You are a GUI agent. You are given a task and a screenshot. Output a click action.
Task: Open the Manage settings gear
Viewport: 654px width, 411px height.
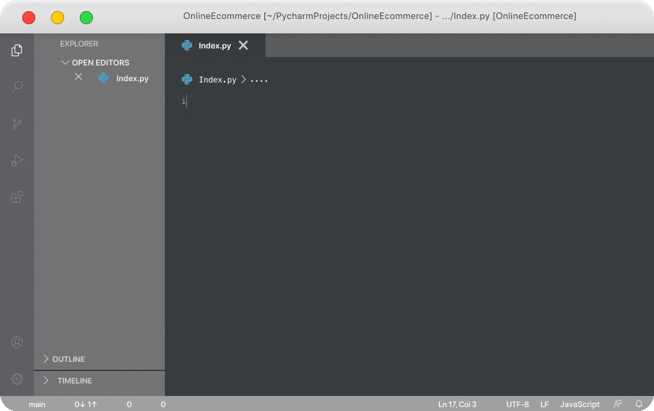tap(17, 379)
